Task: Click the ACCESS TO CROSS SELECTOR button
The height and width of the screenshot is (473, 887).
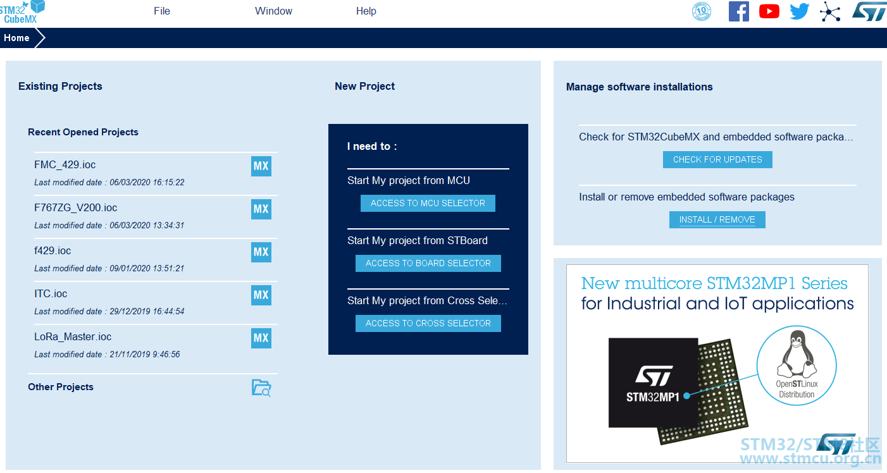Action: click(428, 323)
